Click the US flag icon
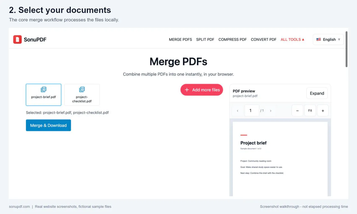 318,39
